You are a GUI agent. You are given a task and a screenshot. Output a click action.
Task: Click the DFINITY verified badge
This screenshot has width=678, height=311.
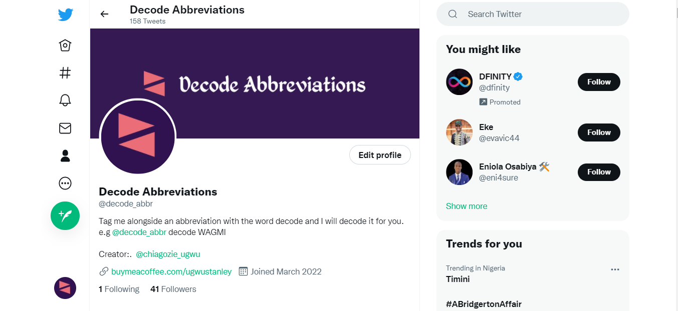point(519,76)
